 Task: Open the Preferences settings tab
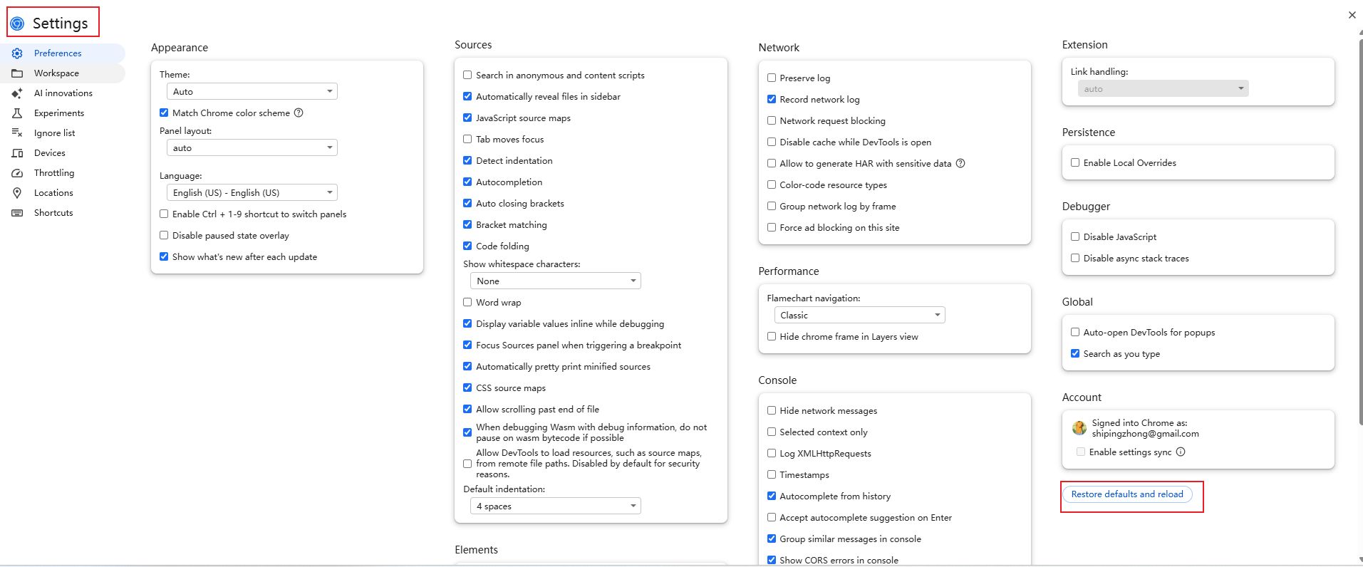pyautogui.click(x=58, y=53)
